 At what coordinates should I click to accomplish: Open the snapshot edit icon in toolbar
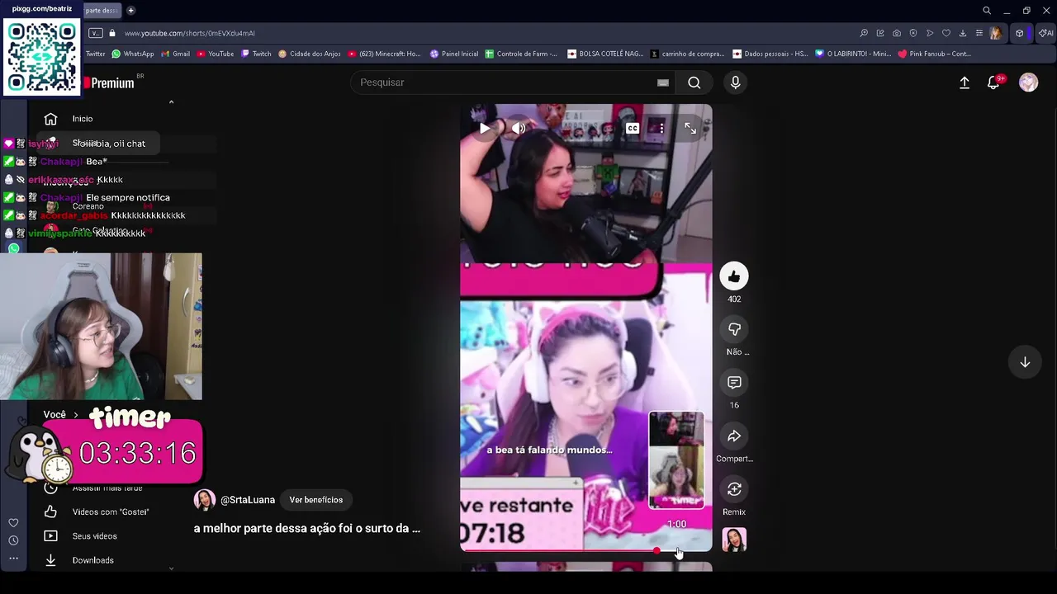click(x=880, y=33)
